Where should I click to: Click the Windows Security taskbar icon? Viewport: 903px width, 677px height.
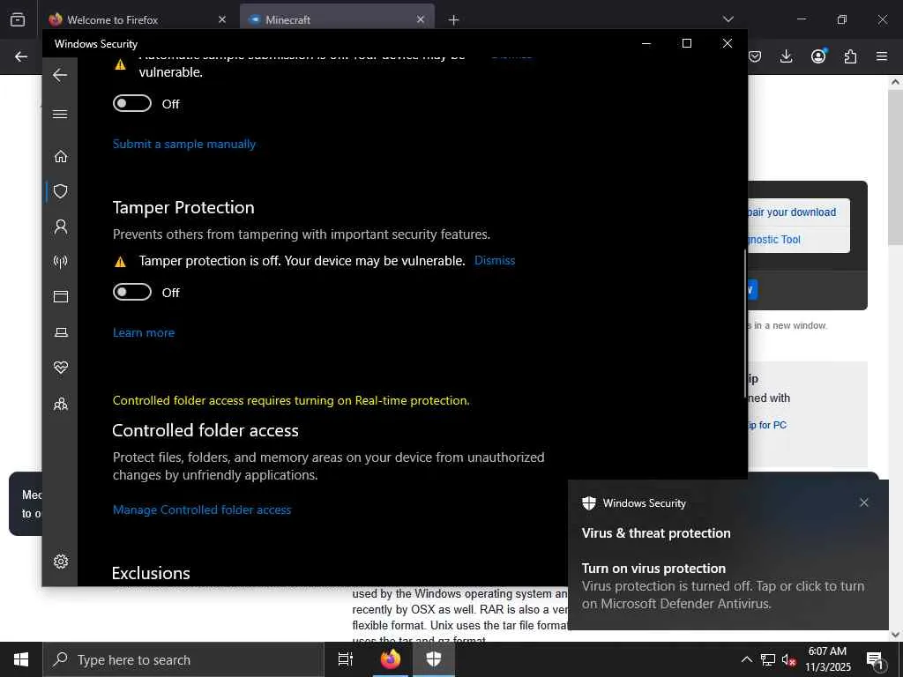tap(434, 659)
